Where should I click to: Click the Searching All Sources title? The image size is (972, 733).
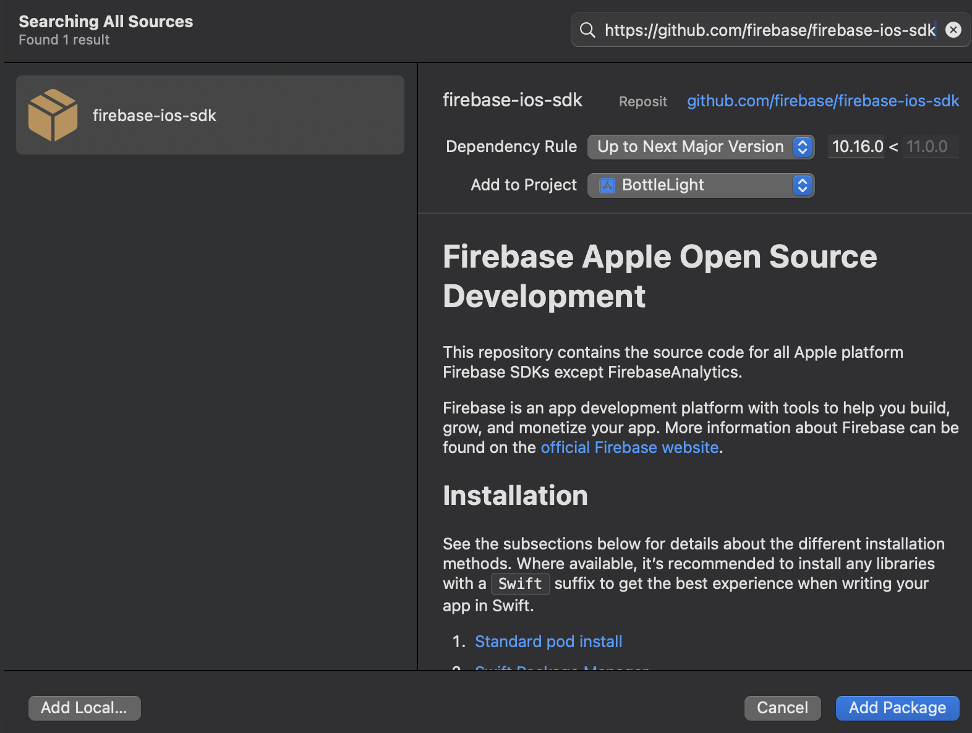point(106,22)
